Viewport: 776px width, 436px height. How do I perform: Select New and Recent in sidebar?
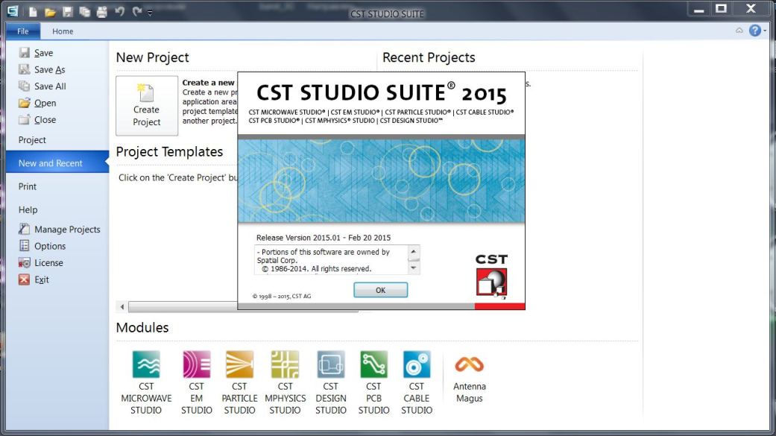coord(57,162)
